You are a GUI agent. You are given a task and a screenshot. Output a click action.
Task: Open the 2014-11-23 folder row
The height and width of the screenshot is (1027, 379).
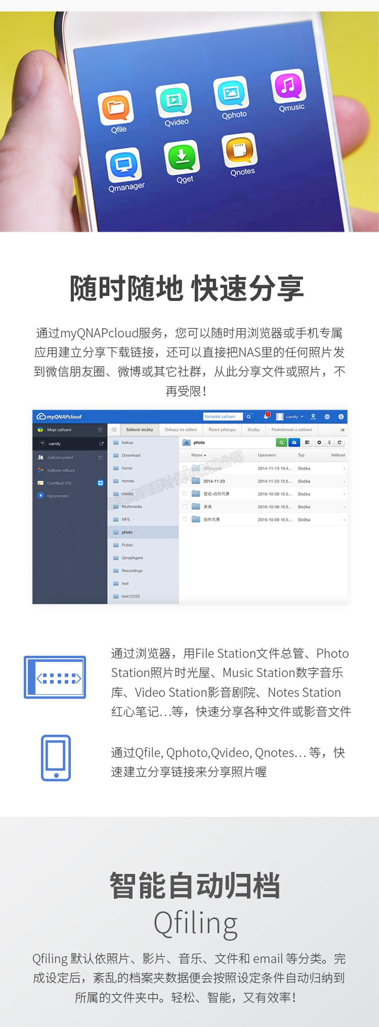(x=263, y=481)
